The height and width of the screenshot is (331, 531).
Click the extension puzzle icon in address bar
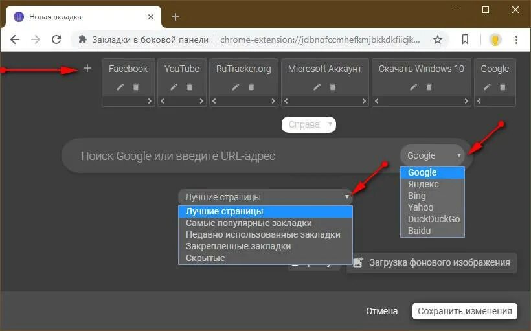[x=82, y=40]
